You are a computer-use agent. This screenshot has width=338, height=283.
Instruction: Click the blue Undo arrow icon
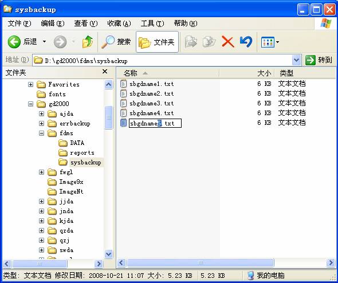point(246,42)
